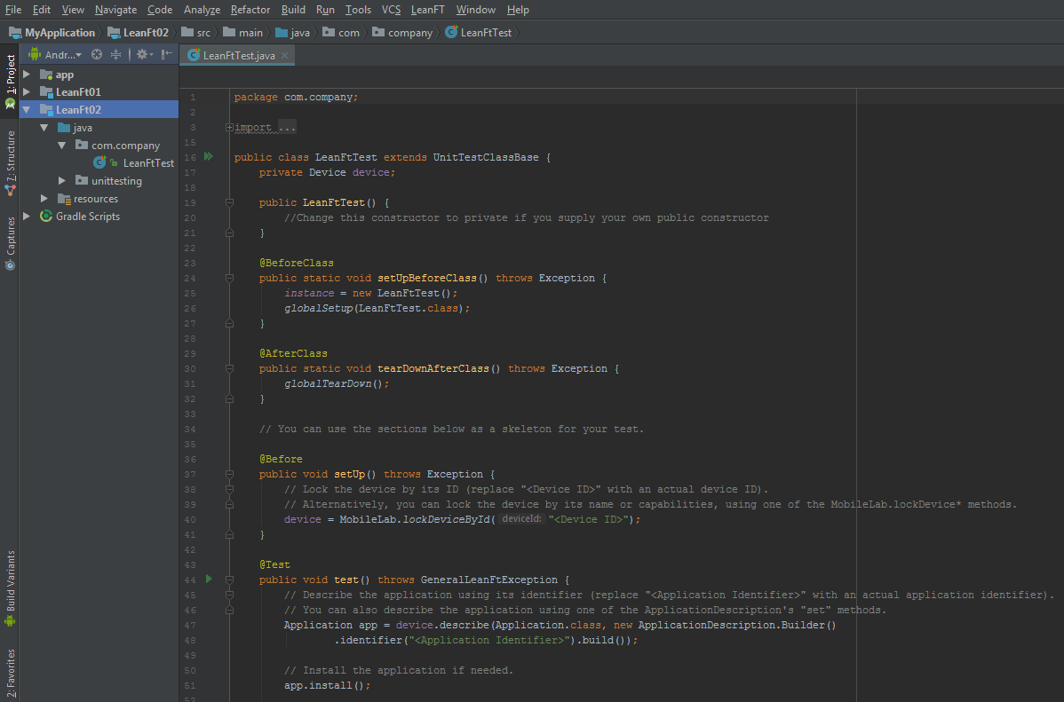The width and height of the screenshot is (1064, 702).
Task: Expand the import statements at line 3
Action: [x=229, y=126]
